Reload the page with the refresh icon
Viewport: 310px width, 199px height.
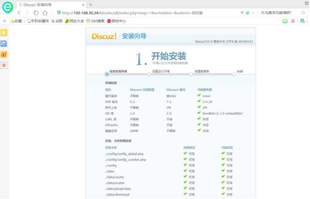36,13
